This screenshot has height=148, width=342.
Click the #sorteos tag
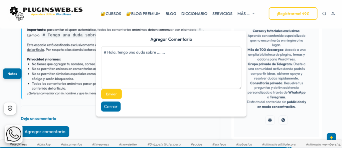(219, 144)
